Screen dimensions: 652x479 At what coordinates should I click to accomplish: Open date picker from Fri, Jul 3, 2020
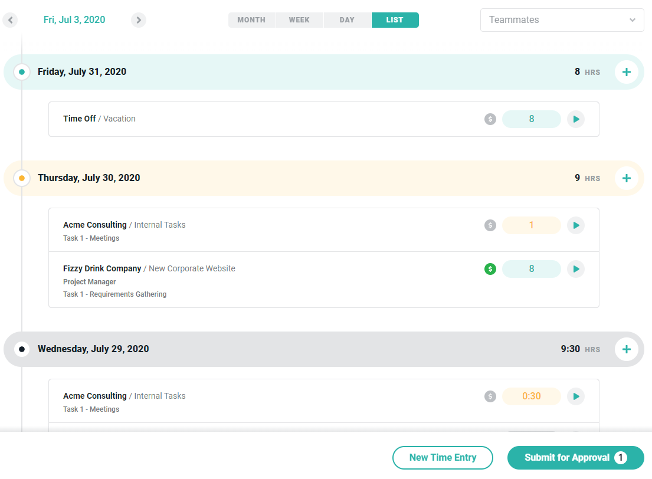[x=74, y=20]
